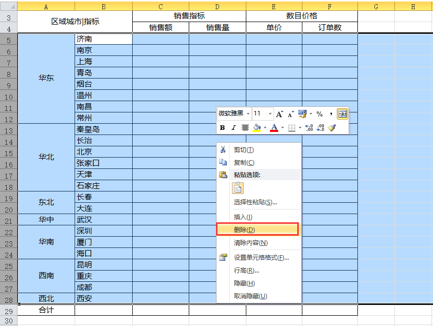The width and height of the screenshot is (433, 326).
Task: Apply bottom border icon
Action: click(x=292, y=128)
